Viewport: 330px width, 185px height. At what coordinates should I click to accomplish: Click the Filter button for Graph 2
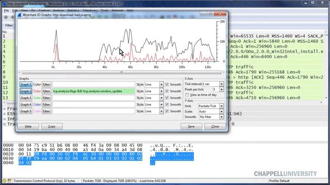click(x=46, y=91)
